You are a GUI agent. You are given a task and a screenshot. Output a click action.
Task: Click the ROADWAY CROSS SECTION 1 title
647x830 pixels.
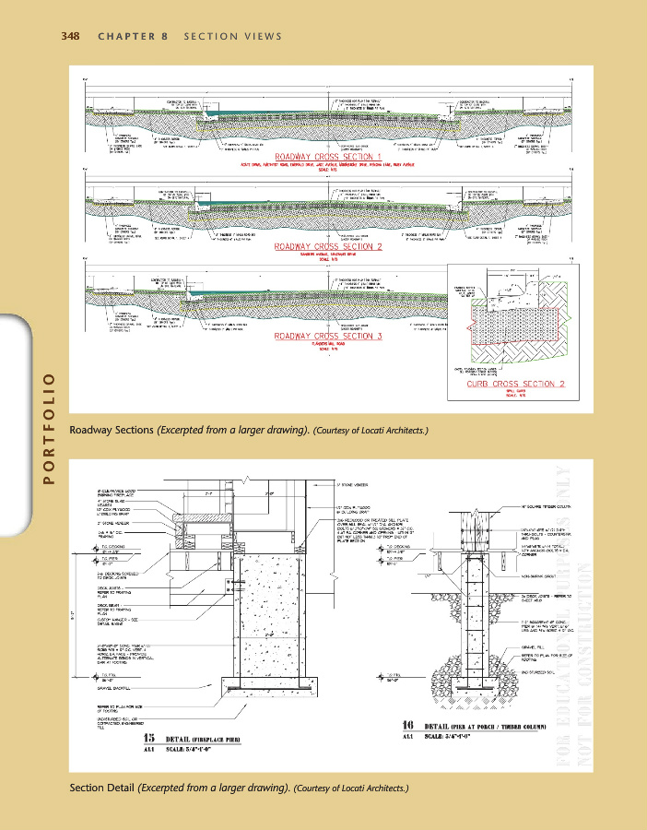tap(328, 157)
